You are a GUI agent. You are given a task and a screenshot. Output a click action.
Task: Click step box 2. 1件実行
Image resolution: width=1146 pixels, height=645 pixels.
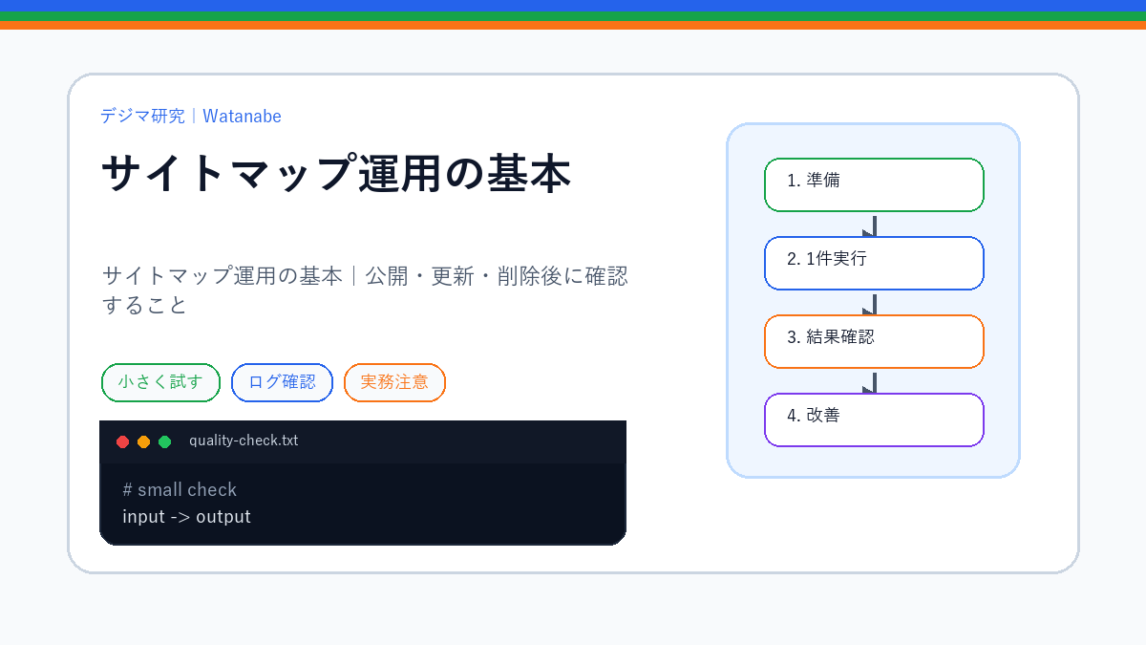point(874,263)
